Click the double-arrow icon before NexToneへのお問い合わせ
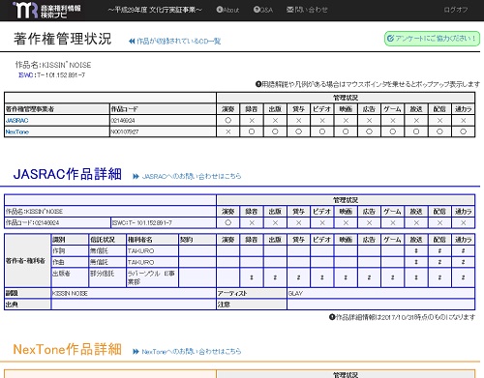This screenshot has width=484, height=378. 136,351
